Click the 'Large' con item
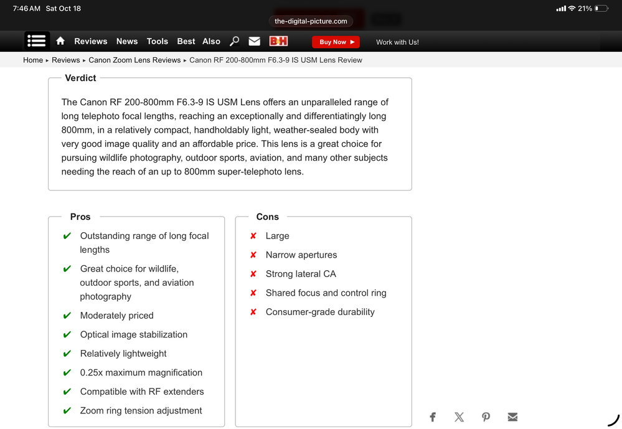This screenshot has height=429, width=622. point(277,236)
